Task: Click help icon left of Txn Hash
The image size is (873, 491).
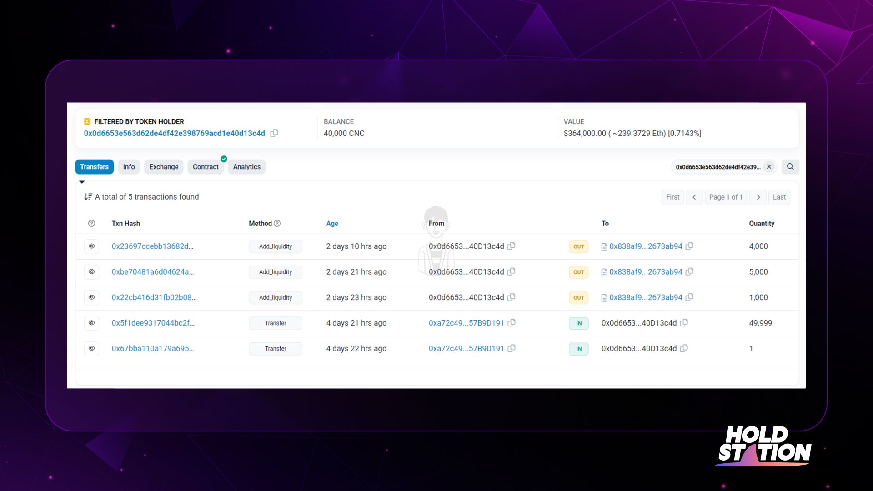Action: point(91,223)
